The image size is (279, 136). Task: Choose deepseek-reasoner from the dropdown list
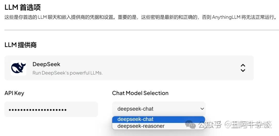[x=158, y=126]
